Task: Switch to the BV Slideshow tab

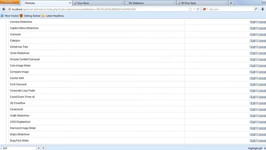Action: 150,3
